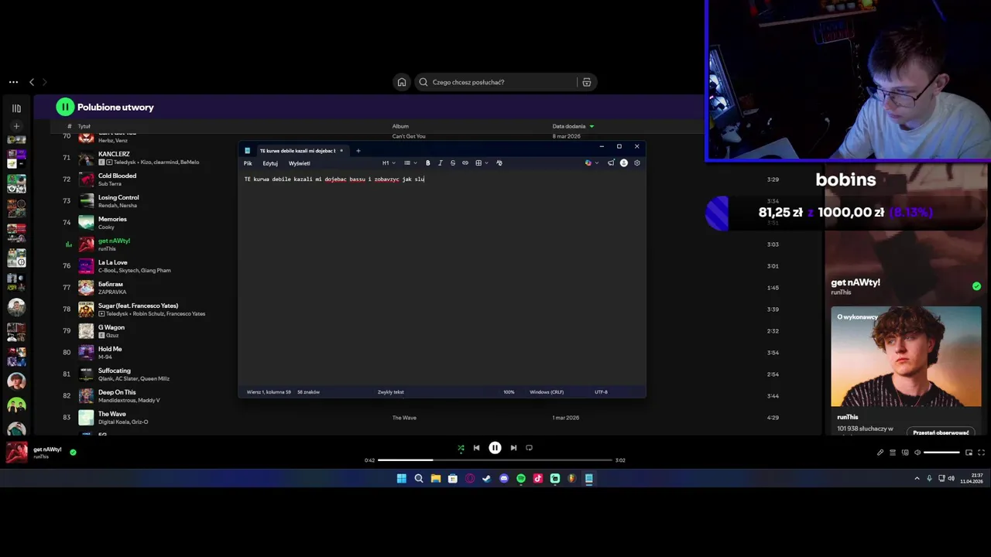Open the Spotify miniplayer icon
This screenshot has height=557, width=991.
pos(969,453)
